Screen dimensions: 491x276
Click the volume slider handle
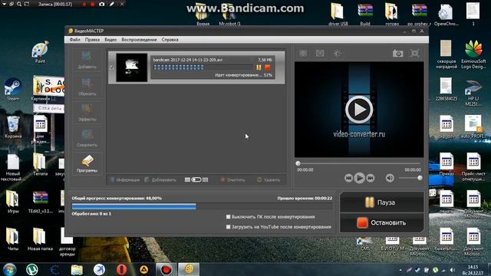[x=420, y=178]
